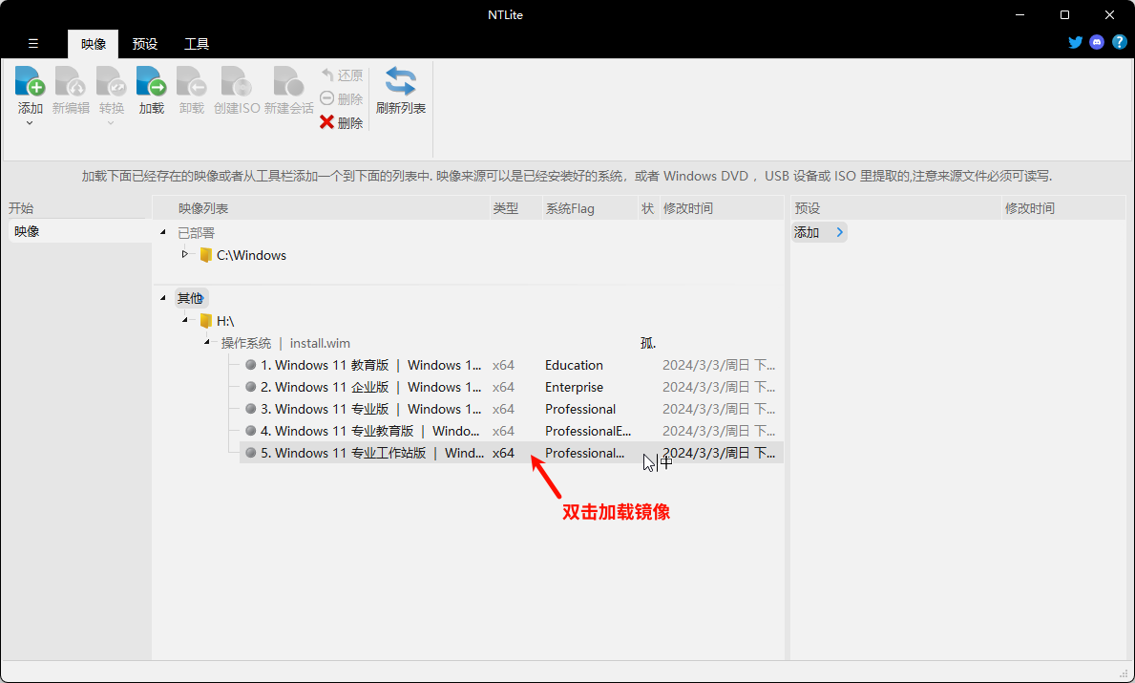Screen dimensions: 1135x683
Task: Select row 3. Windows 11 专业版
Action: (511, 409)
